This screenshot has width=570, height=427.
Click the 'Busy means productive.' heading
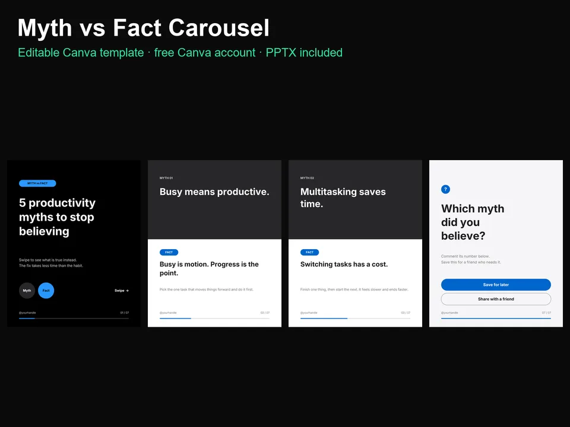tap(214, 192)
